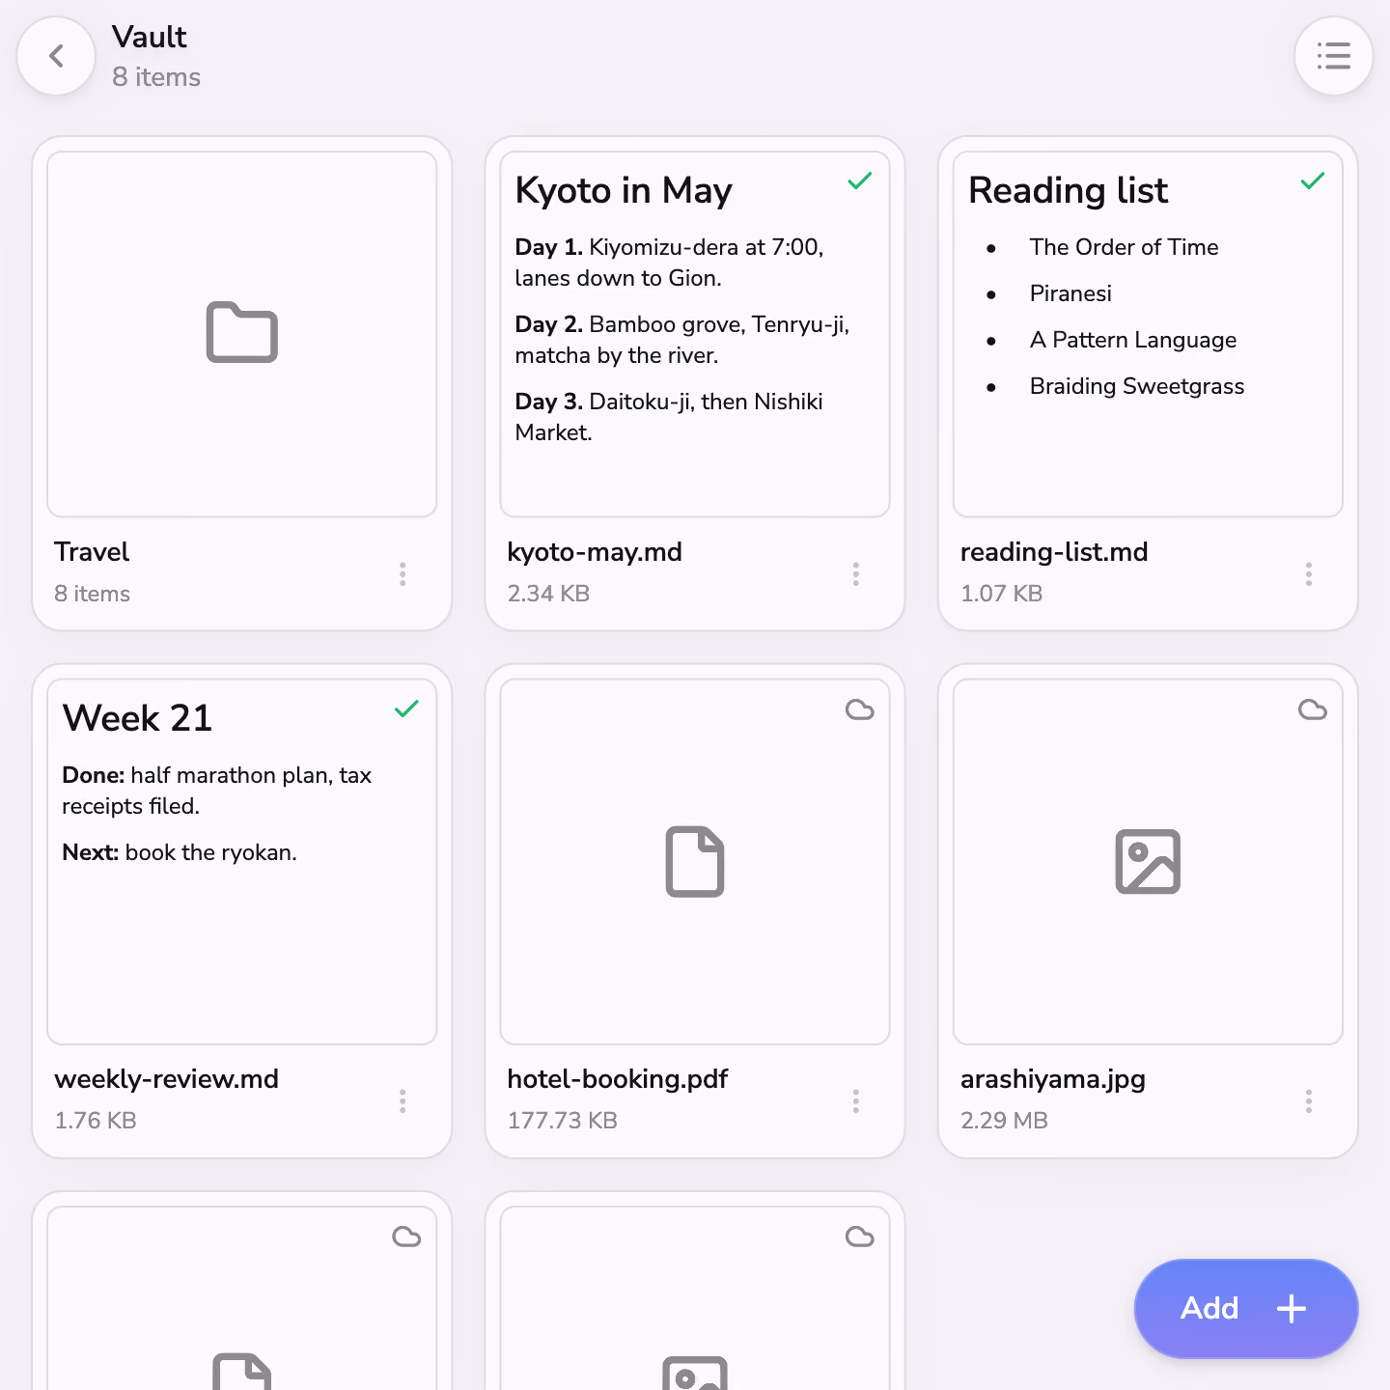
Task: Select the file name kyoto-may.md
Action: point(595,552)
